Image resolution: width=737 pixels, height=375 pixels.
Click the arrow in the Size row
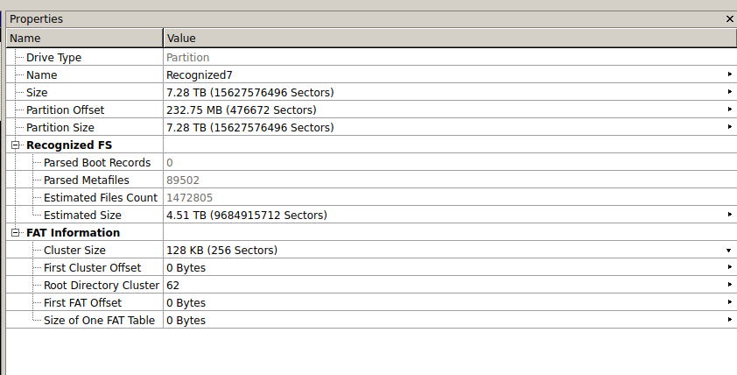pyautogui.click(x=729, y=92)
